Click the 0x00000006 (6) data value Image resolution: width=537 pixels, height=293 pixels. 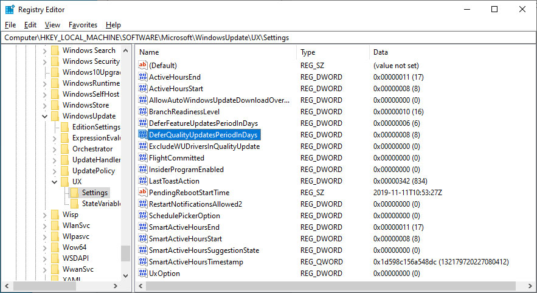[397, 123]
